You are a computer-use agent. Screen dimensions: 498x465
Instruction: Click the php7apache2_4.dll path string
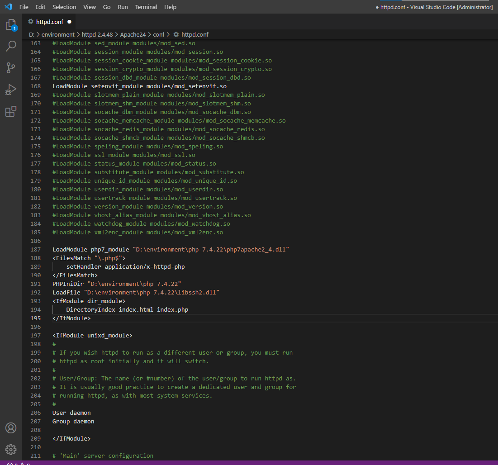tap(211, 250)
